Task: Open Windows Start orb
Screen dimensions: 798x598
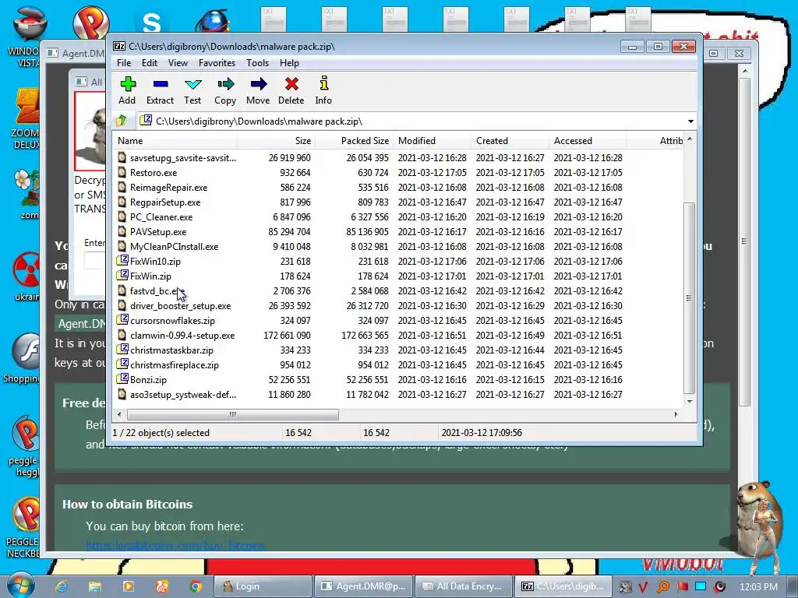Action: (x=20, y=585)
